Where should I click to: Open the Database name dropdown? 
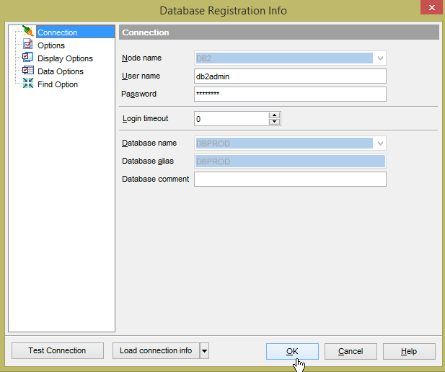point(380,143)
